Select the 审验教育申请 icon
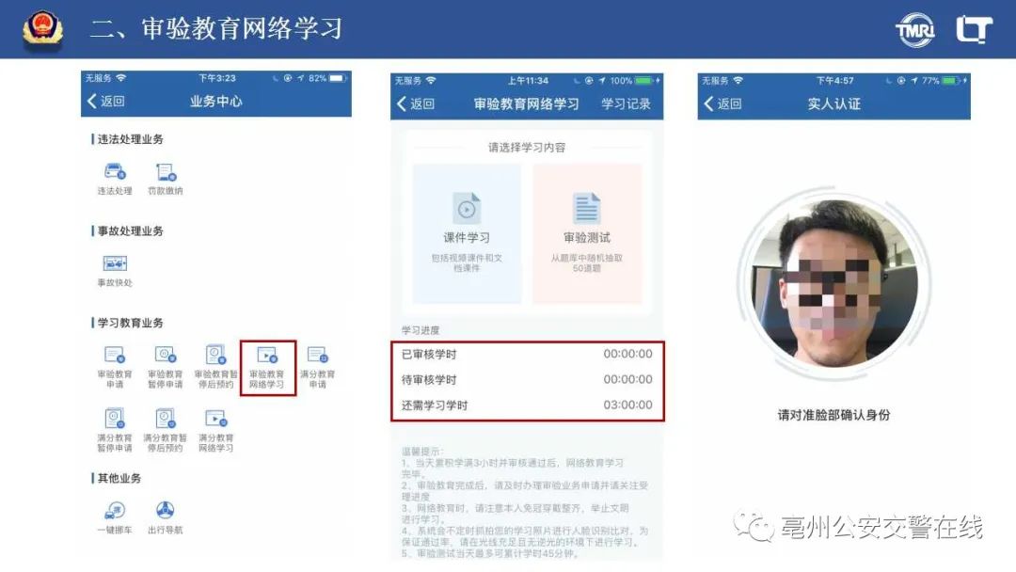This screenshot has height=572, width=1016. coord(115,357)
